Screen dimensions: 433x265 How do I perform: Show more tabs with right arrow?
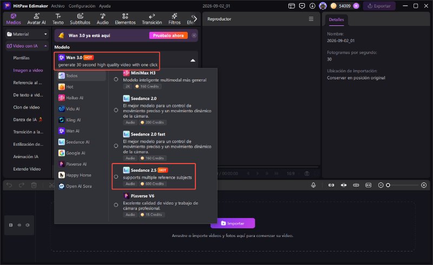(195, 19)
